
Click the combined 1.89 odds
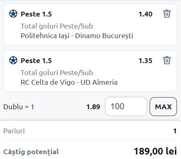coord(93,107)
